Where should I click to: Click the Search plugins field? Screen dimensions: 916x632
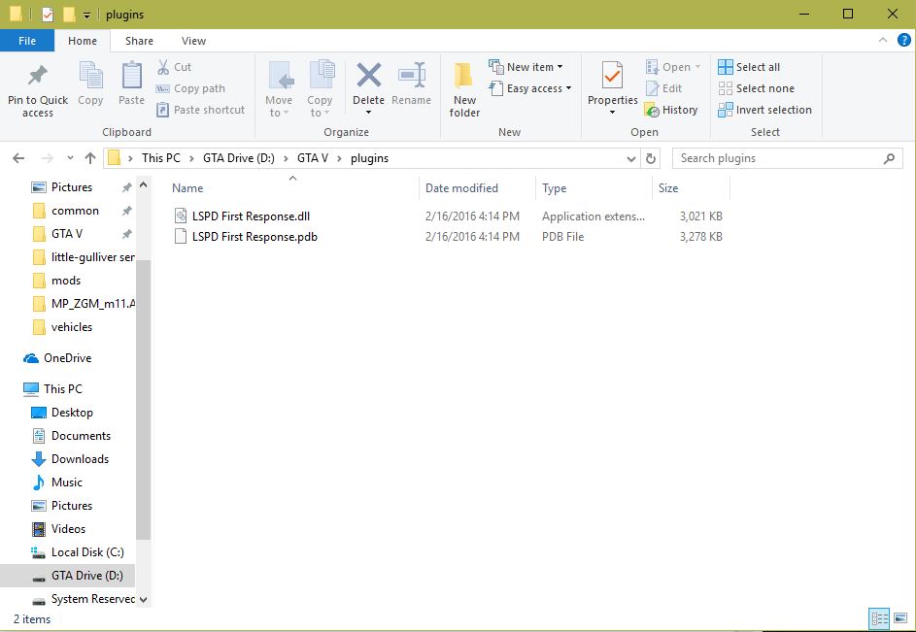tap(788, 158)
